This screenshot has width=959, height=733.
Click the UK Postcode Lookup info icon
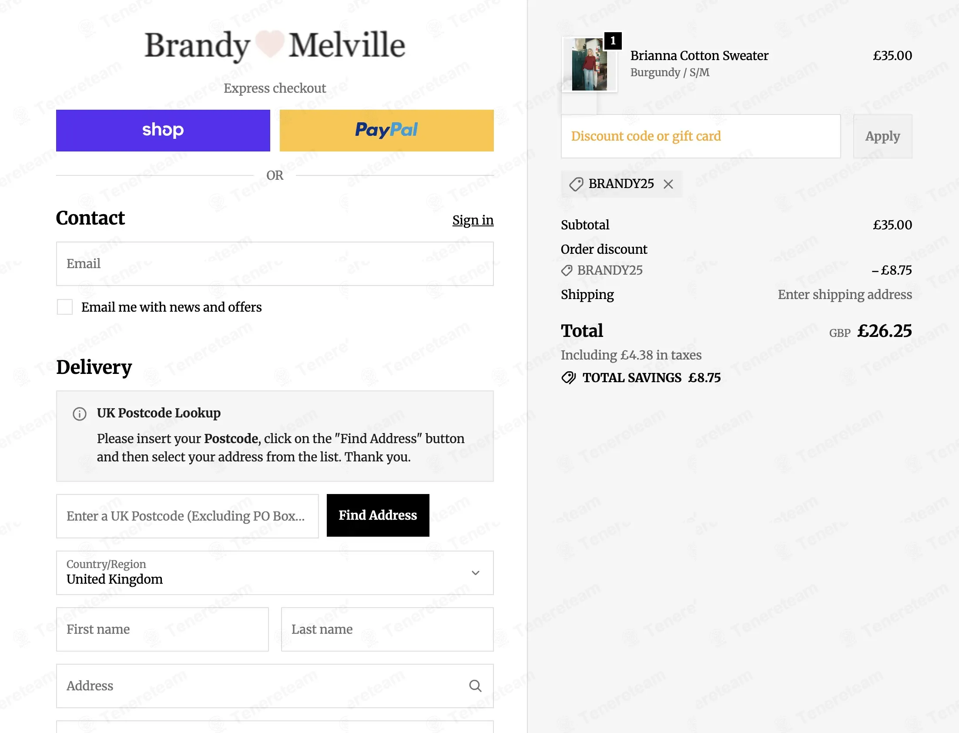pos(79,413)
